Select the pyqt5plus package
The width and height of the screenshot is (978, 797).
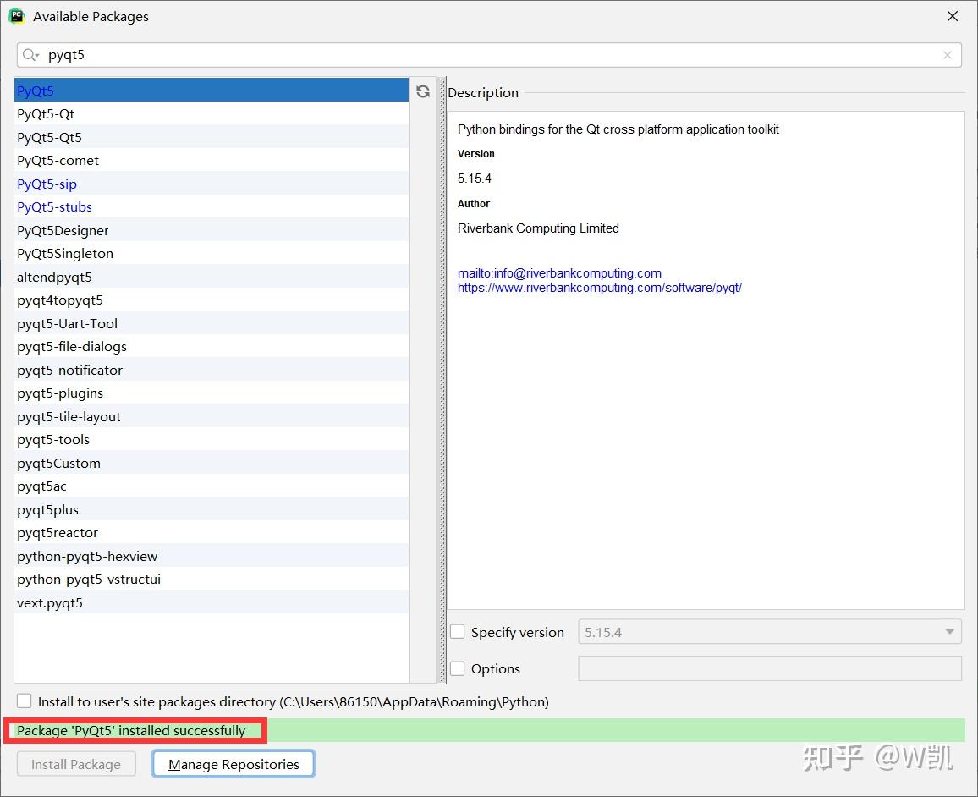[212, 509]
